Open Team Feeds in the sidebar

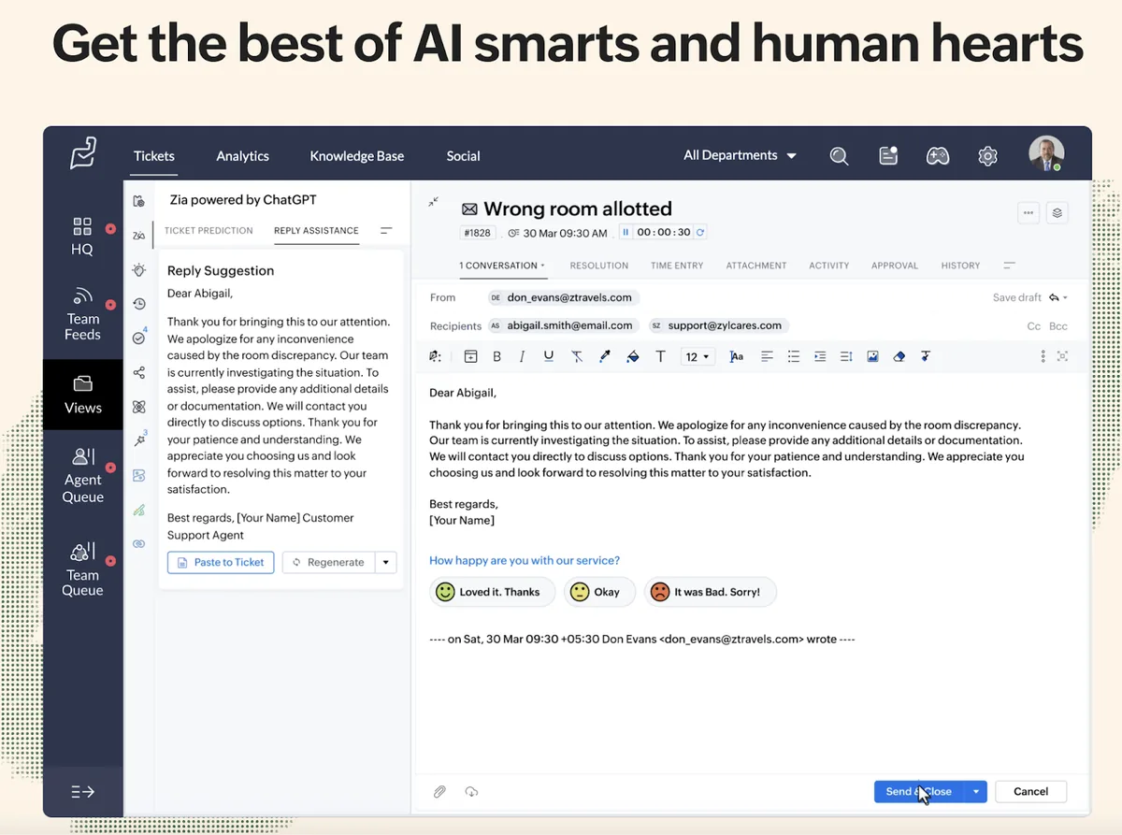(82, 314)
